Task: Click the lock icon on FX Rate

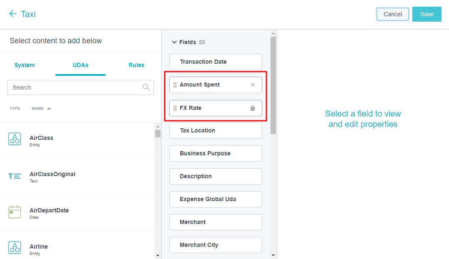Action: click(253, 108)
